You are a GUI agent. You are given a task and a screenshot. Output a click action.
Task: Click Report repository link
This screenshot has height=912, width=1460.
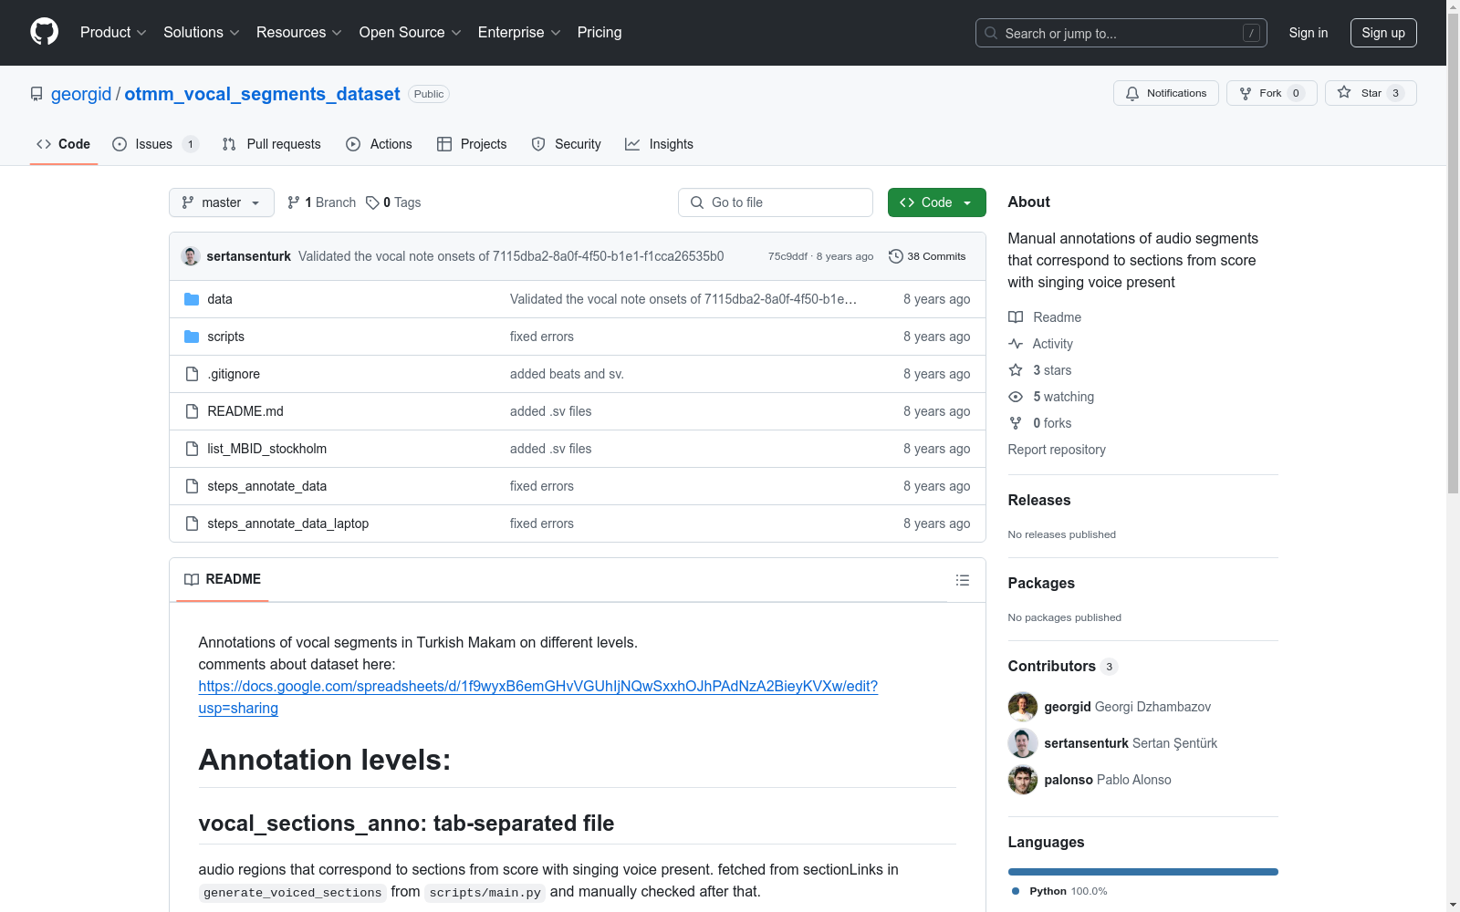1057,450
